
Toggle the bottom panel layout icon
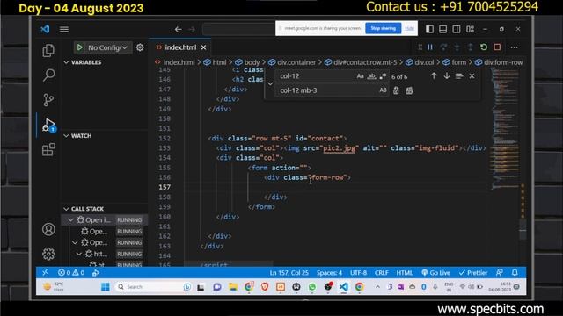(x=443, y=29)
